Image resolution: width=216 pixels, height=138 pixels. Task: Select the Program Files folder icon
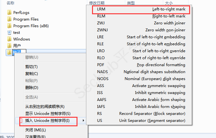[x=9, y=19]
